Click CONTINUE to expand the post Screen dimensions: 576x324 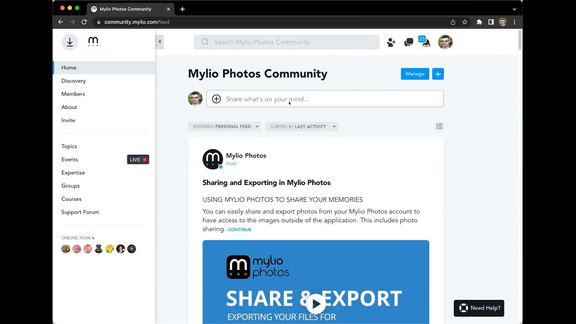pos(240,229)
